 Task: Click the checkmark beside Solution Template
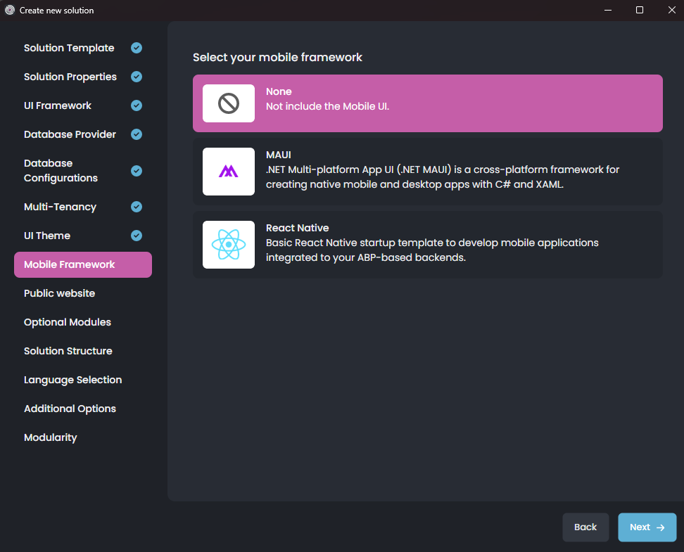136,47
